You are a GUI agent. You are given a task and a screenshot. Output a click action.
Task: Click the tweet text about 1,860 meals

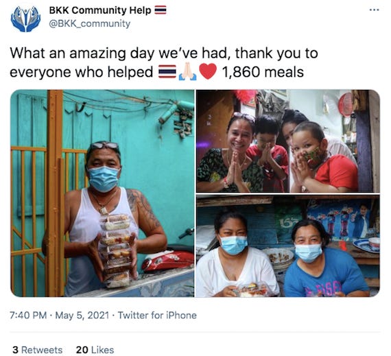[x=164, y=62]
